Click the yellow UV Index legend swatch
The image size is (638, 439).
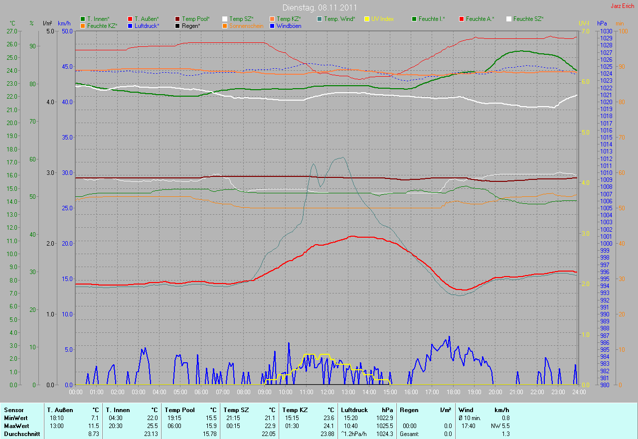(x=367, y=19)
